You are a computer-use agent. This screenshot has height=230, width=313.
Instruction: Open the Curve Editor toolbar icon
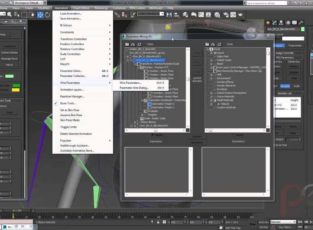click(201, 15)
